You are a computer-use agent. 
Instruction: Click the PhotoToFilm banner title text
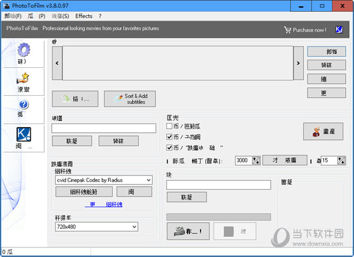22,28
